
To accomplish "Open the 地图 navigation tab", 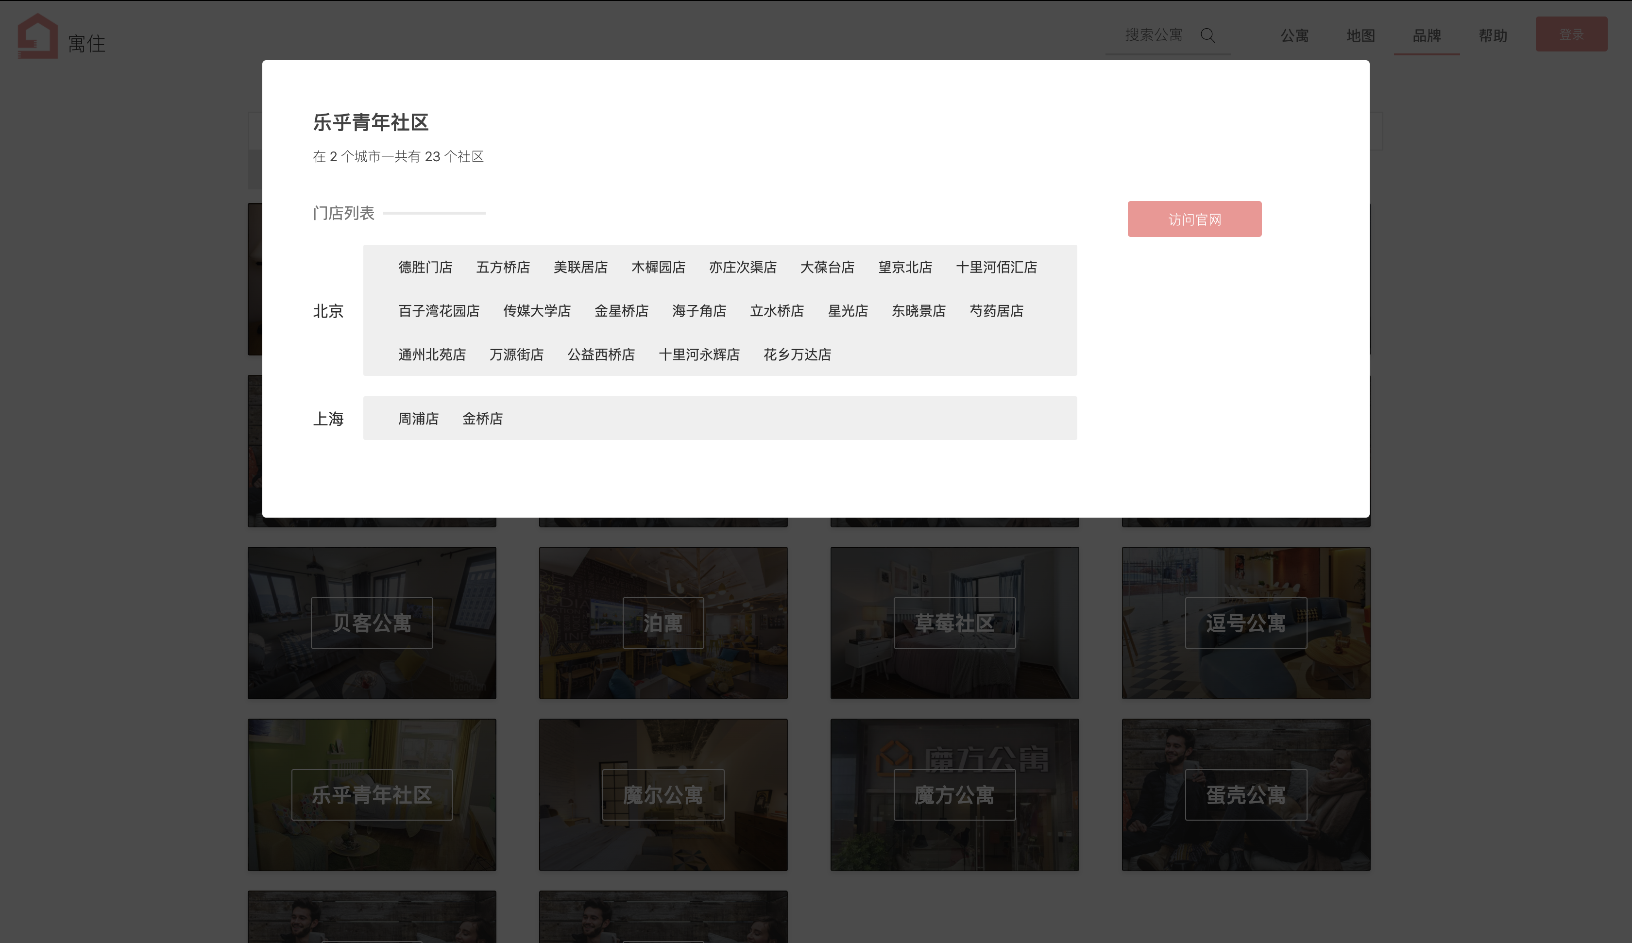I will (1360, 35).
